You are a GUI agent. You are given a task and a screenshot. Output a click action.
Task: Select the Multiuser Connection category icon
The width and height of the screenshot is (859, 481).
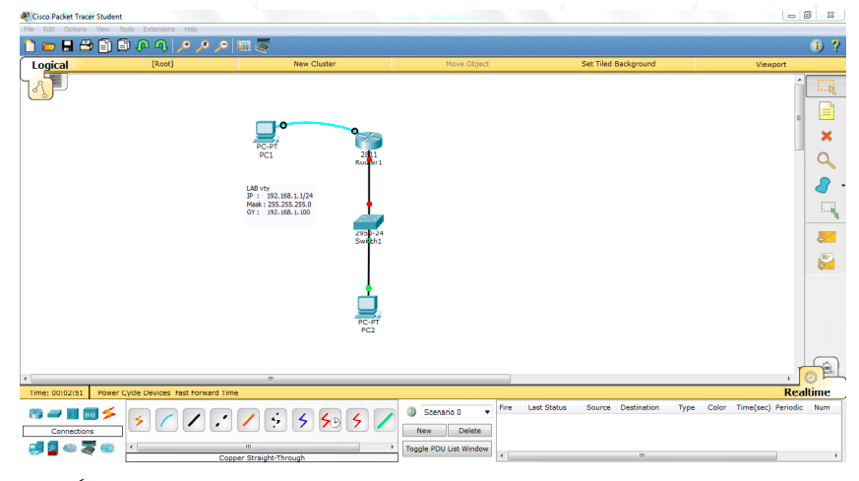pyautogui.click(x=107, y=449)
